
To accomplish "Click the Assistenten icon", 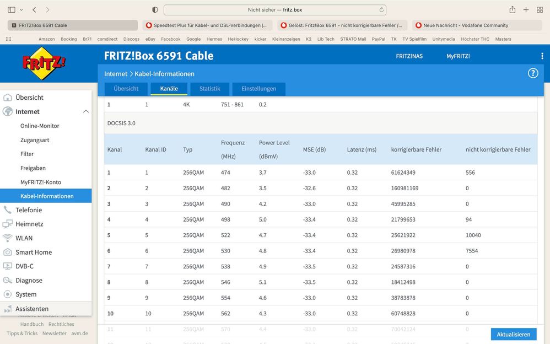I will 7,309.
